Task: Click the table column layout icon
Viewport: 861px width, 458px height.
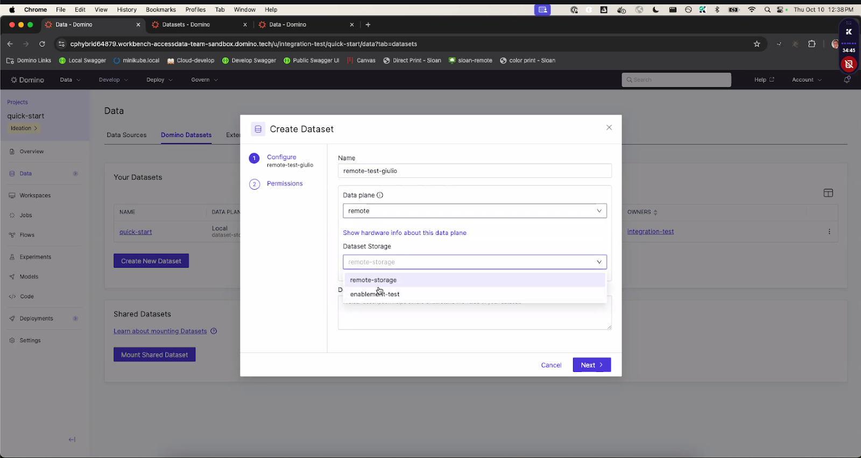Action: point(828,193)
